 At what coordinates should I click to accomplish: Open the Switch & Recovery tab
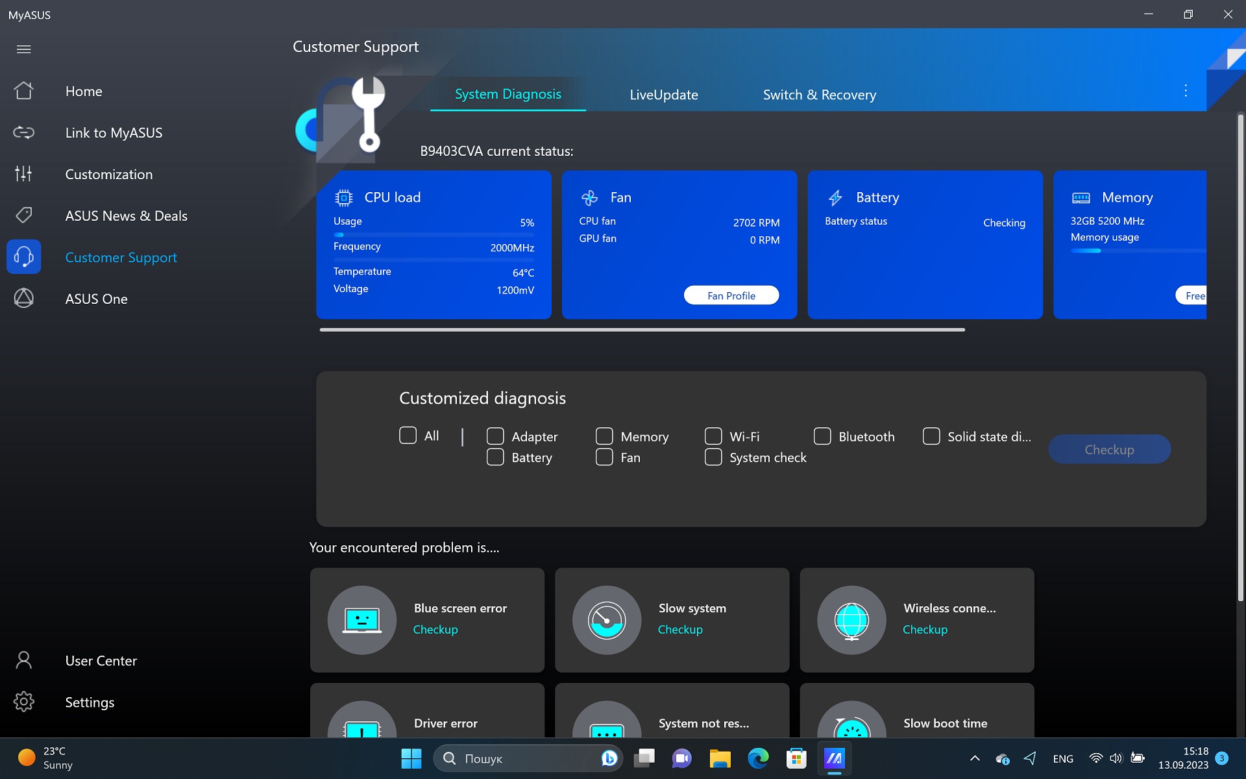820,95
